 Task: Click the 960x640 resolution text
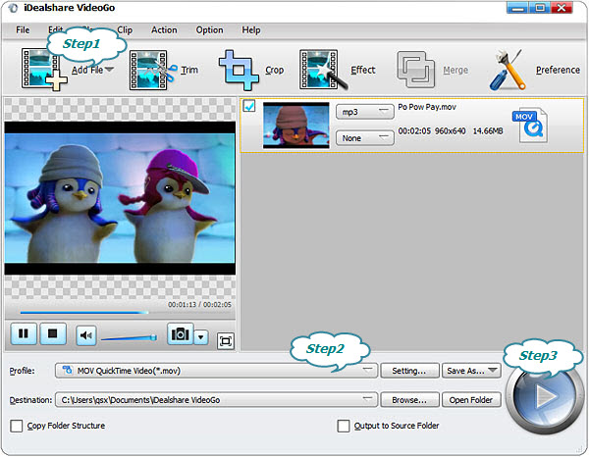[450, 131]
